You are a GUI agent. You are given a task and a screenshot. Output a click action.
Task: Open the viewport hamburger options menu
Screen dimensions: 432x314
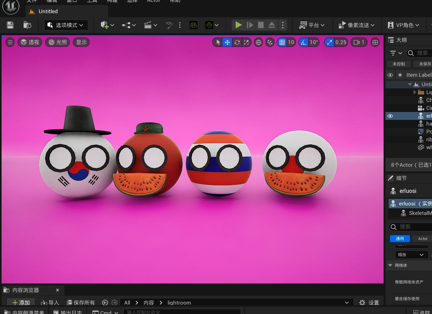(x=10, y=42)
